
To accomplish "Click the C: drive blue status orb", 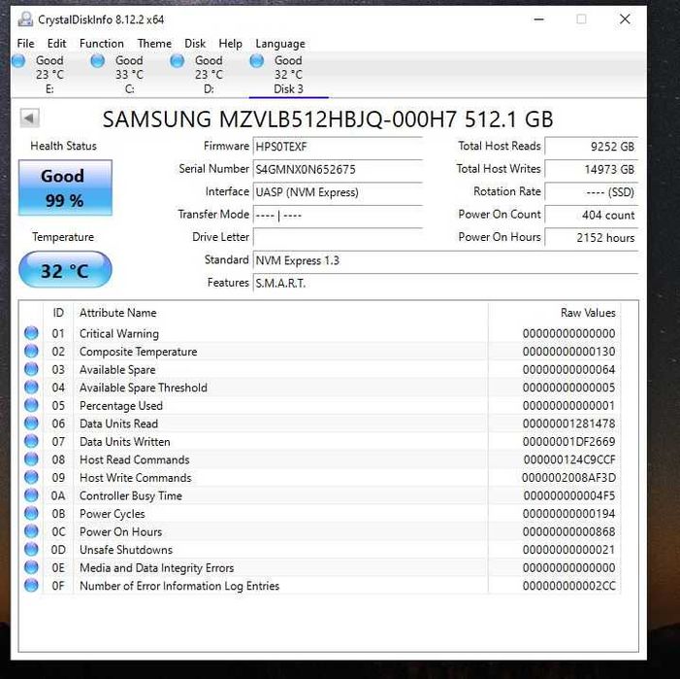I will 98,61.
